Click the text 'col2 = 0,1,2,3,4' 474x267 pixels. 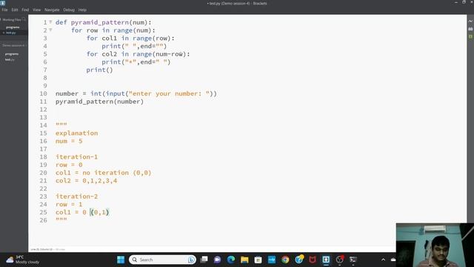(86, 181)
